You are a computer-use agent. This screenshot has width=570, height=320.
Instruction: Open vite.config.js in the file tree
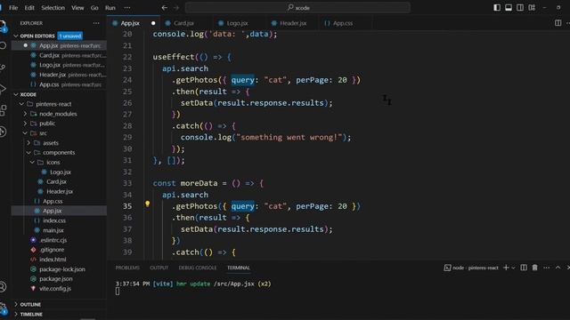(55, 289)
